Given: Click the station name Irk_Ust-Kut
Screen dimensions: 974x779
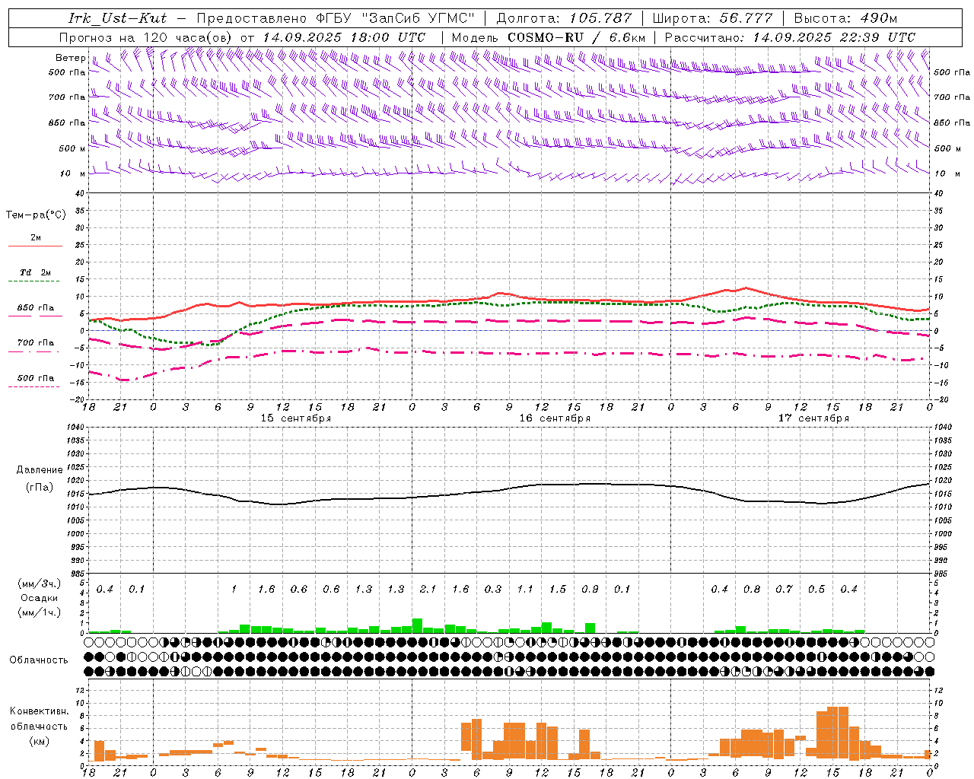Looking at the screenshot, I should coord(117,18).
